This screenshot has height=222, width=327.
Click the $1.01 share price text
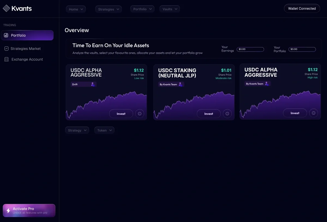[x=226, y=70]
